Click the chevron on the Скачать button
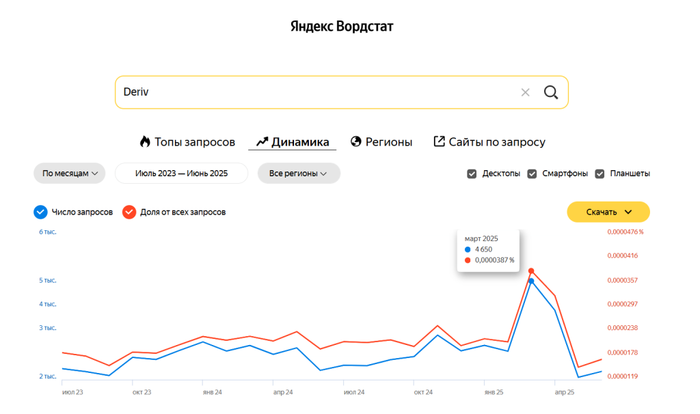This screenshot has width=700, height=414. 628,212
